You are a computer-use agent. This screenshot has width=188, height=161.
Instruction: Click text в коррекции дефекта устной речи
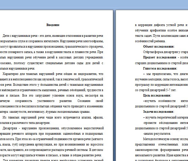(x=161, y=25)
